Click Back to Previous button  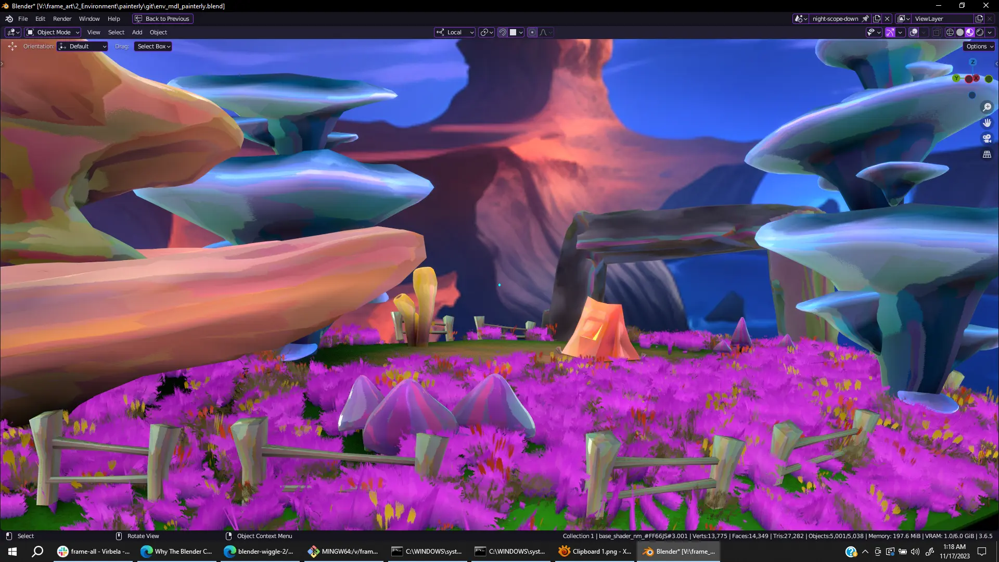click(x=162, y=19)
